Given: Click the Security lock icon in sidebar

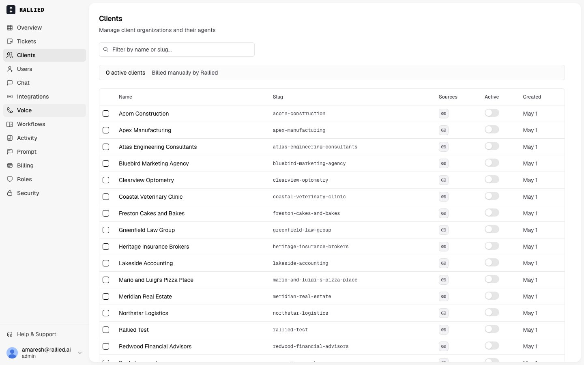Looking at the screenshot, I should click(10, 193).
